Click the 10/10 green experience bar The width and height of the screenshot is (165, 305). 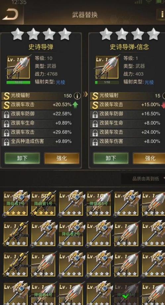pyautogui.click(x=18, y=82)
